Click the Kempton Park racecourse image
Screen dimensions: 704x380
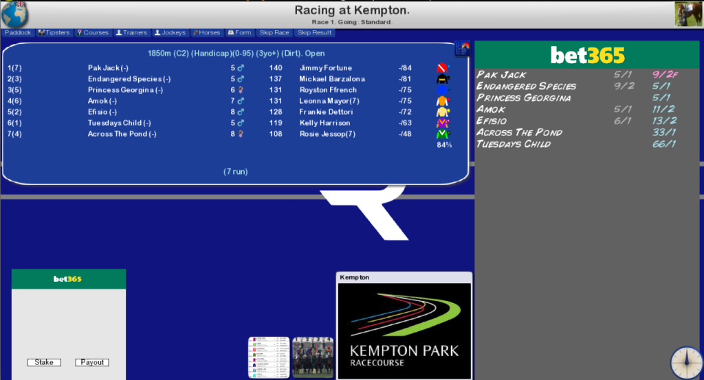point(404,331)
